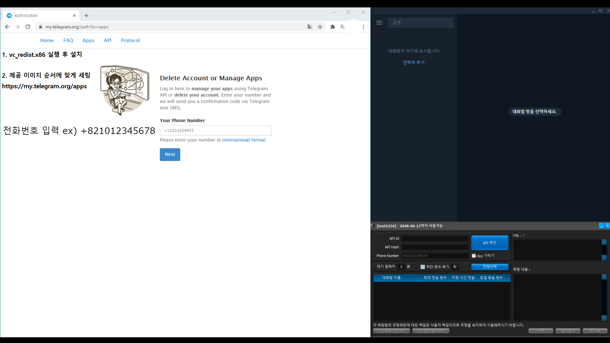Click inside the 채팅 내용 text area

coord(558,298)
